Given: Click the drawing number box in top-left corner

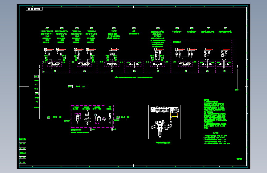Looking at the screenshot, I should [x=34, y=9].
